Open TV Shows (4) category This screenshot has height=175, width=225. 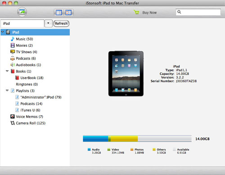[x=27, y=52]
